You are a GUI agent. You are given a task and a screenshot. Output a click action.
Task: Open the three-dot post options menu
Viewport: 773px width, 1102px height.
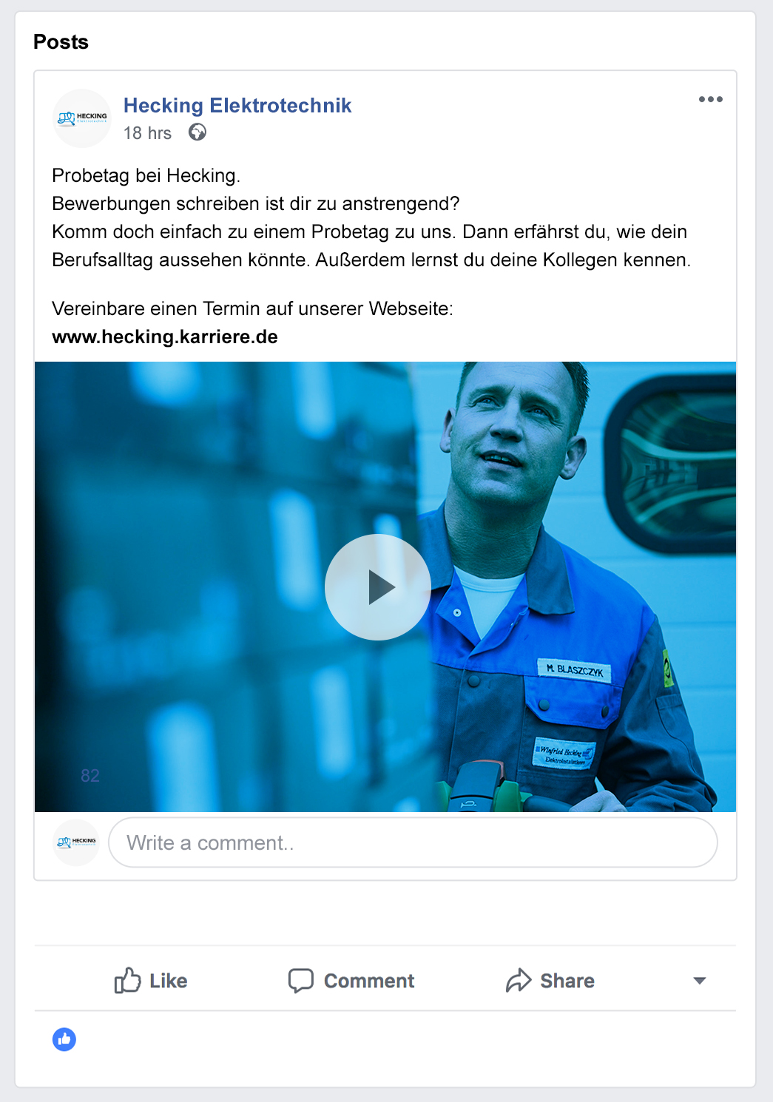click(x=710, y=99)
